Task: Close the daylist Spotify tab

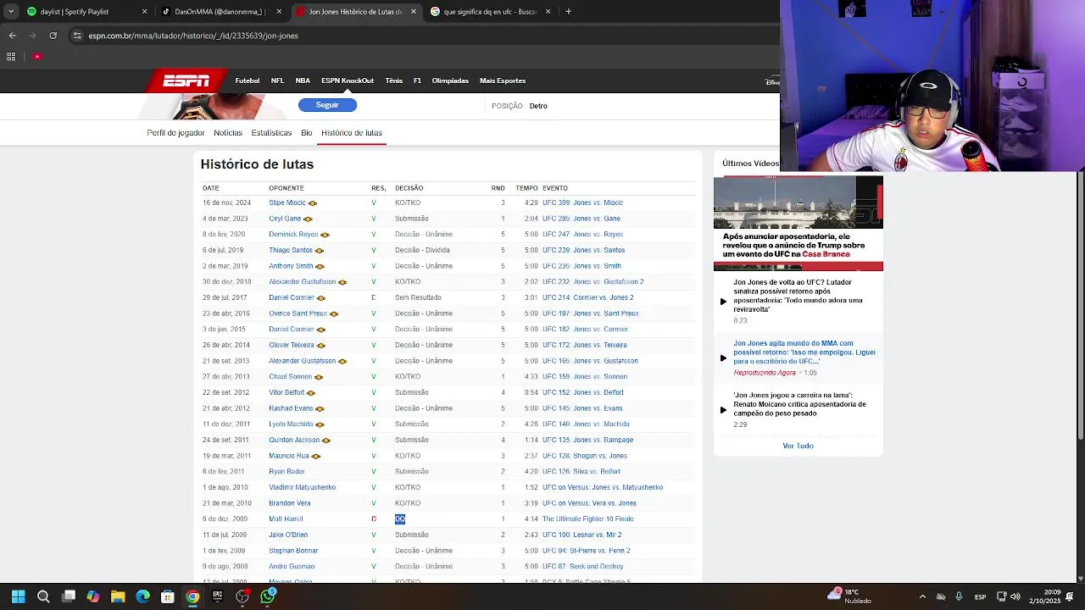Action: pyautogui.click(x=144, y=12)
